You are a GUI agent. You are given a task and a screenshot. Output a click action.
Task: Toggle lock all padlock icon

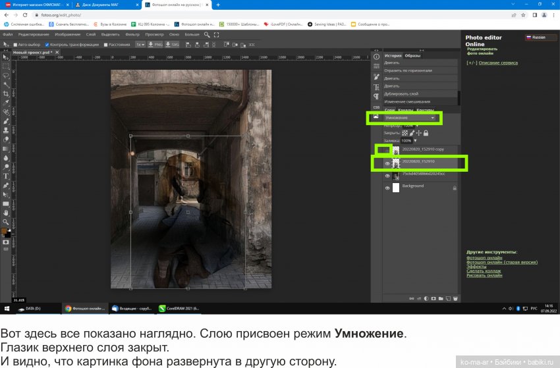point(426,133)
